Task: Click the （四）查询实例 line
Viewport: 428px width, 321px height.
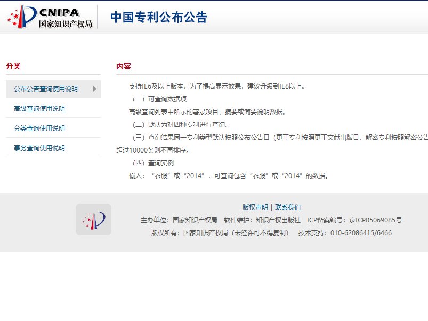Action: 152,163
